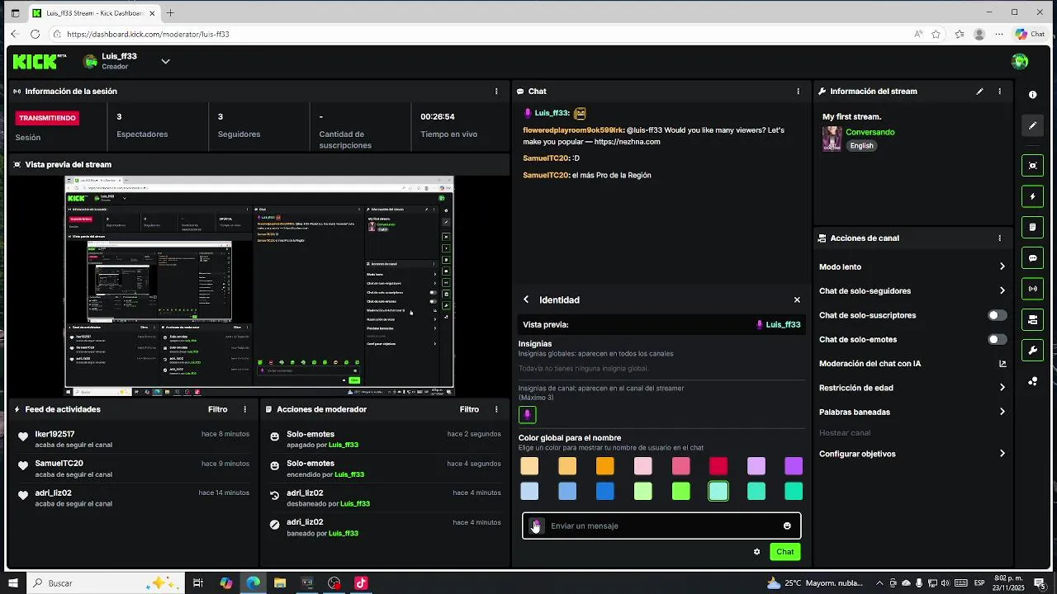The image size is (1057, 594).
Task: Refresh the browser page
Action: click(35, 34)
